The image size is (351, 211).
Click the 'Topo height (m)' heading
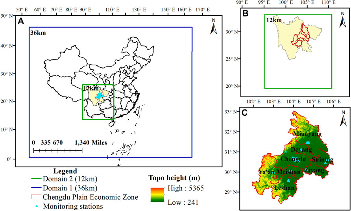[174, 178]
